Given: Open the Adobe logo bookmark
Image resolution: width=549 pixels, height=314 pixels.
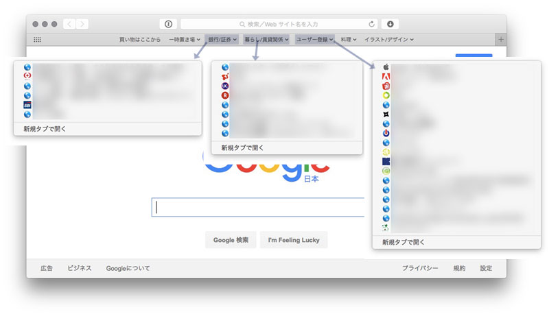Looking at the screenshot, I should pos(386,77).
